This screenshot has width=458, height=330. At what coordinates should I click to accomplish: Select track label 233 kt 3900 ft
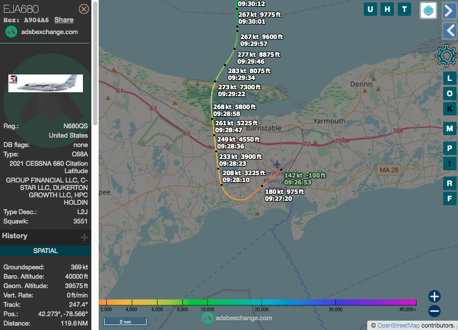(x=240, y=156)
